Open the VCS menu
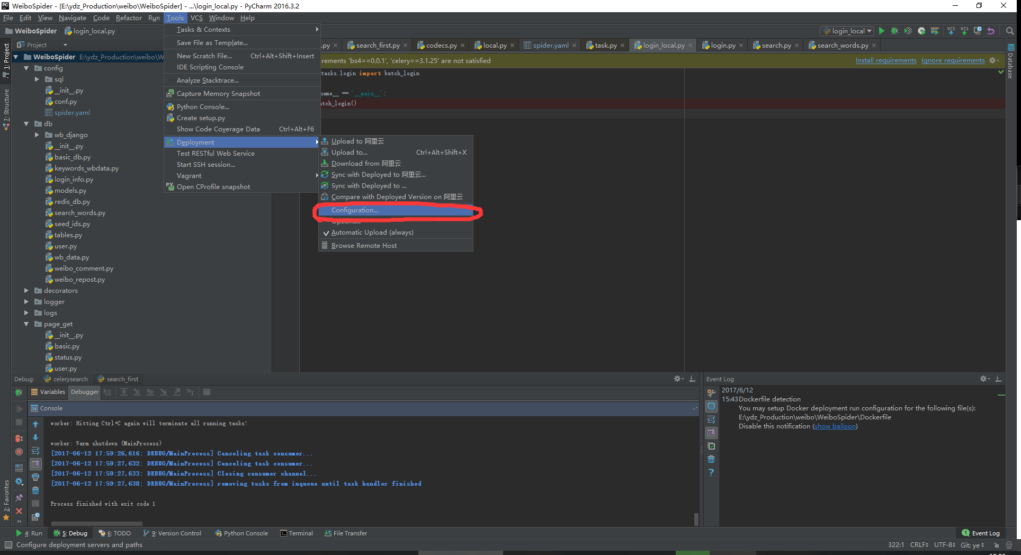The width and height of the screenshot is (1021, 555). pos(196,18)
